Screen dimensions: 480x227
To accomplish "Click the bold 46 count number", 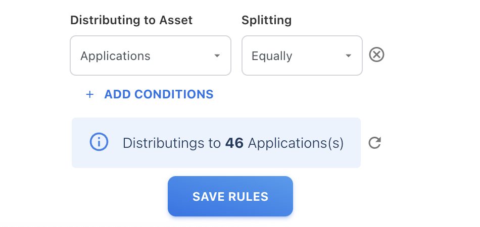I will point(234,143).
